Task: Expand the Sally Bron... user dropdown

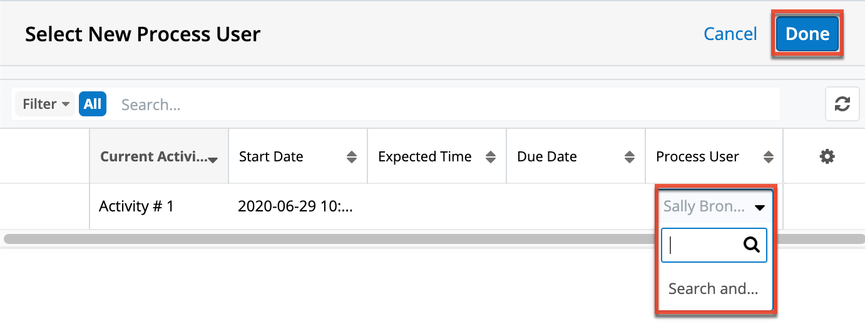Action: point(760,207)
